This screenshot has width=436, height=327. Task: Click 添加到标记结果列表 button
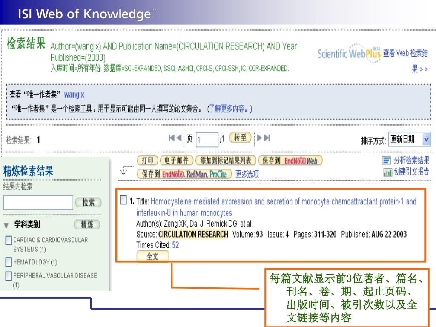[226, 161]
